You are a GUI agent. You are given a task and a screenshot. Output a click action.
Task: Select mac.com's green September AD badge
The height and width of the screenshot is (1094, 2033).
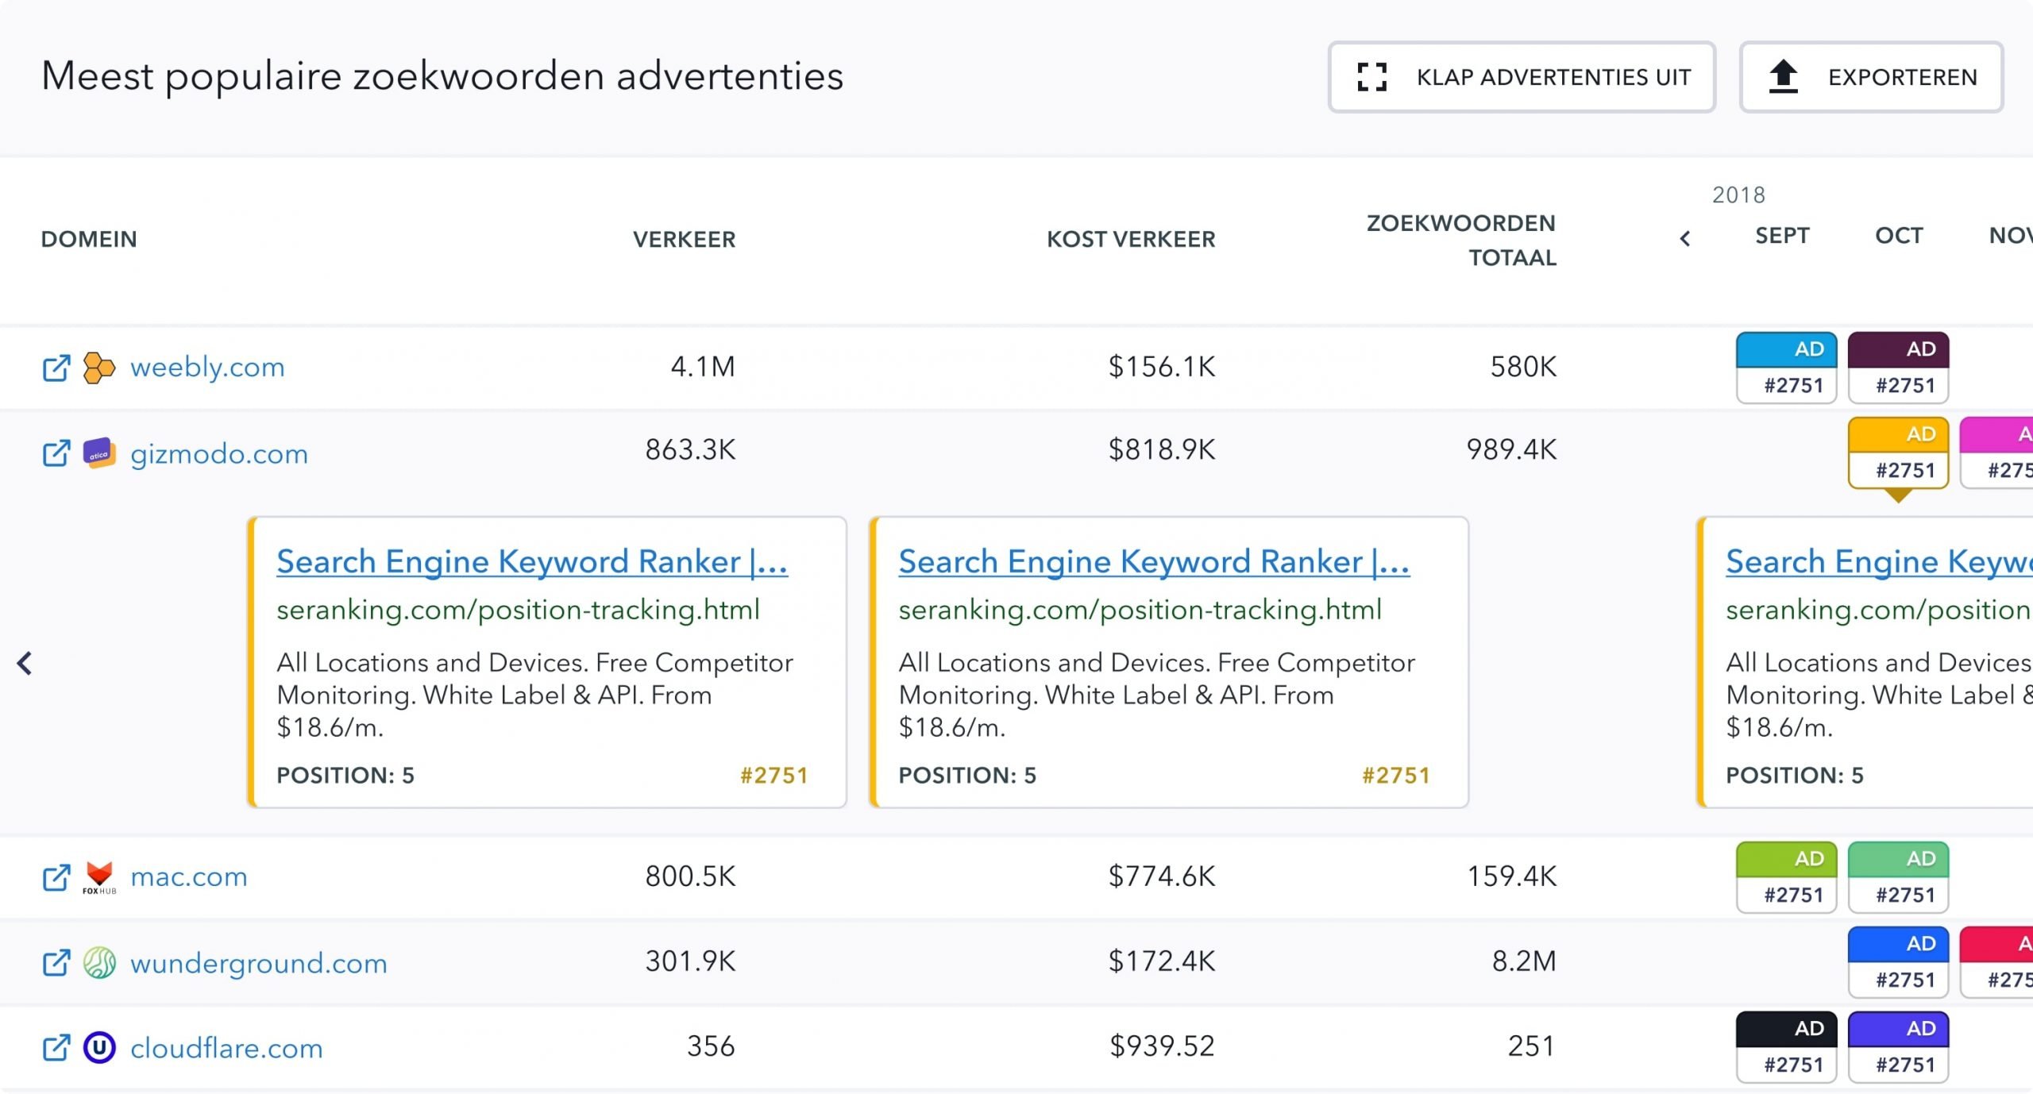pyautogui.click(x=1786, y=877)
